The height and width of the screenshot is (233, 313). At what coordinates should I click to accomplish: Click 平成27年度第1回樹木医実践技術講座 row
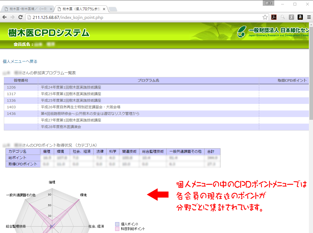(156, 120)
